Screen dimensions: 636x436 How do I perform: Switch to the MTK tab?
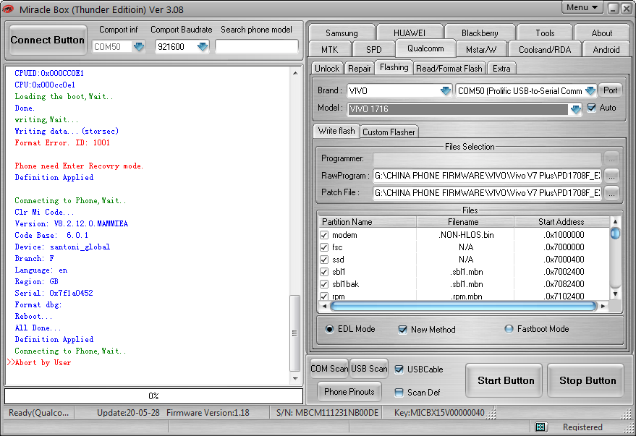329,49
